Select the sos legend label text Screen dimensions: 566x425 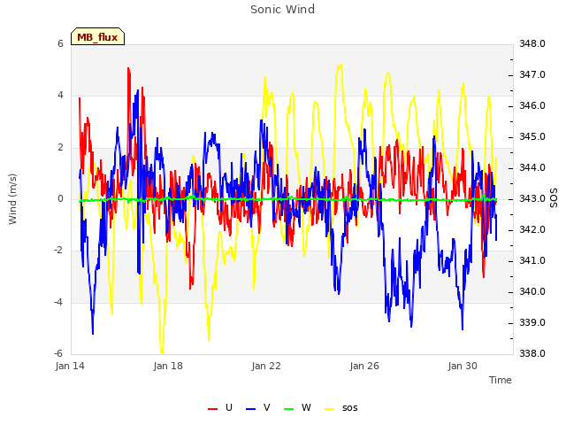coord(350,408)
